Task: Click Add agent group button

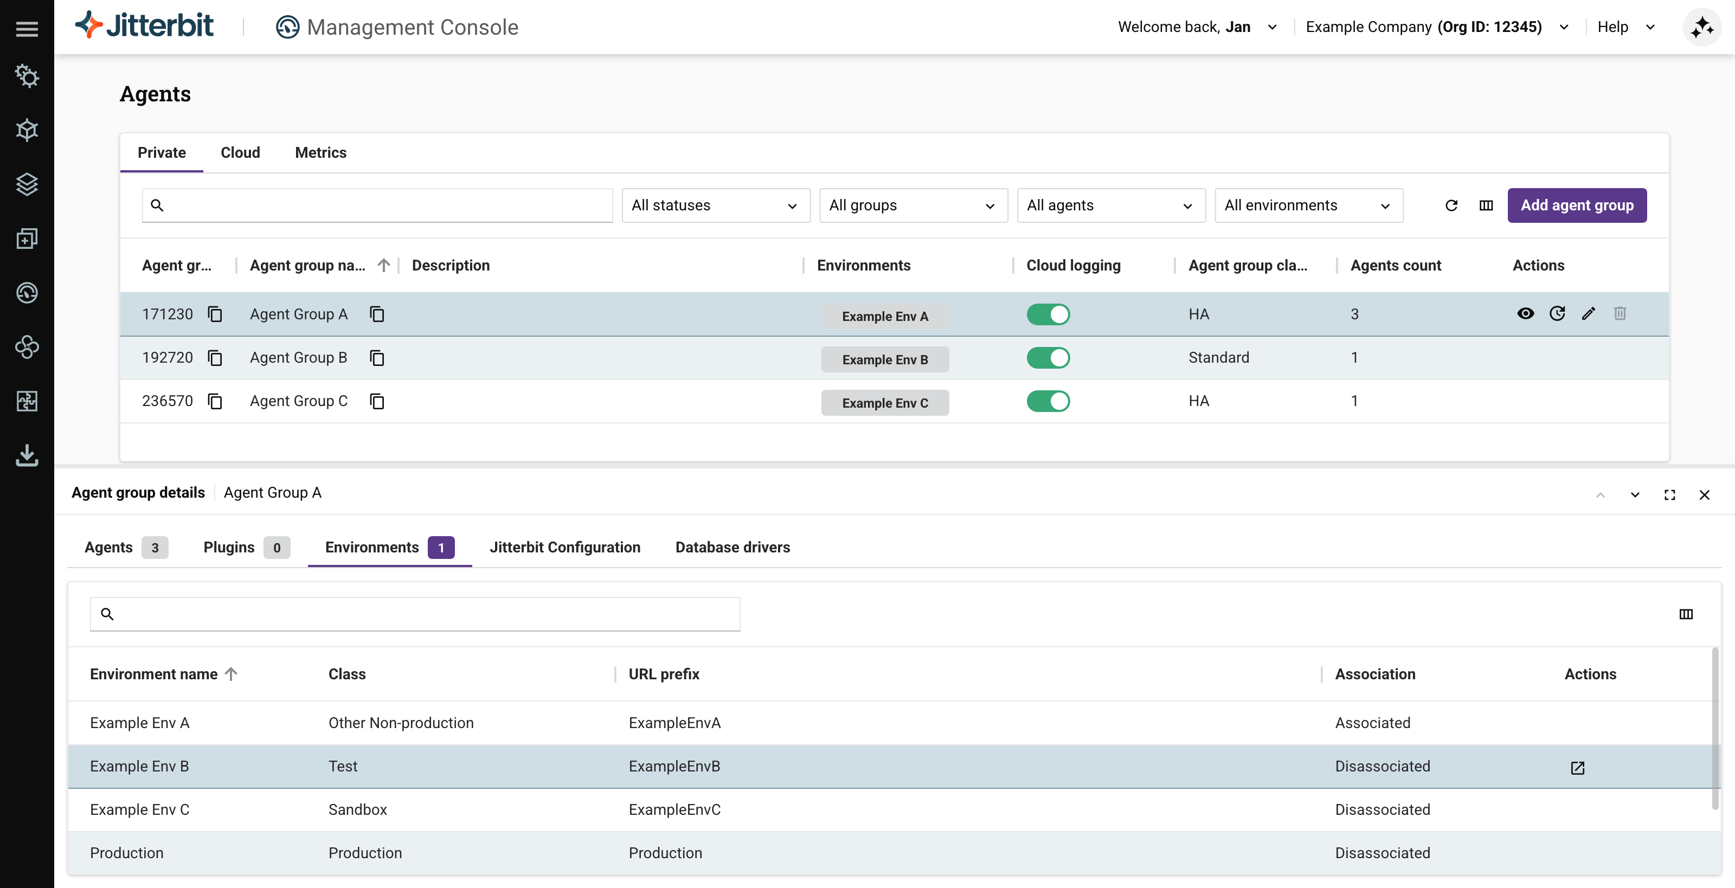Action: point(1577,205)
